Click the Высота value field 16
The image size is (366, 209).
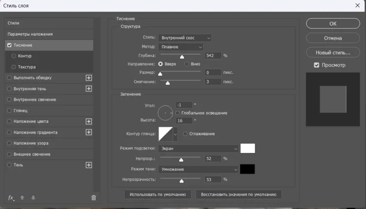pos(184,120)
